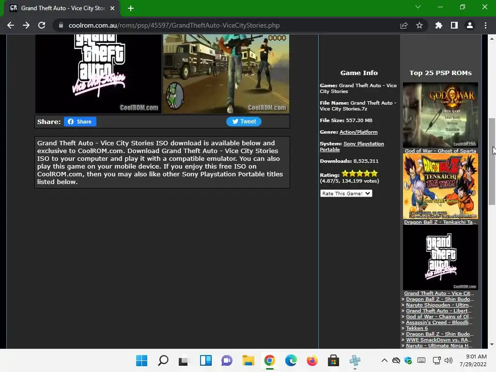
Task: Launch Firefox from taskbar
Action: pos(312,360)
